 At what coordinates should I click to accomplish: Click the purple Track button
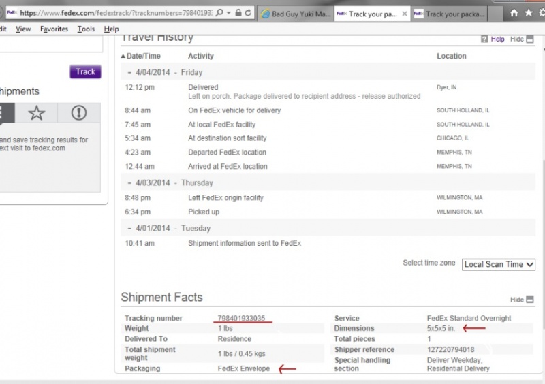tap(86, 72)
